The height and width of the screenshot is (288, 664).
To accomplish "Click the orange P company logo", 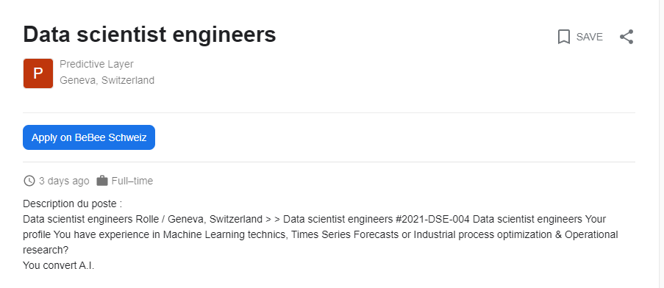I will coord(38,73).
